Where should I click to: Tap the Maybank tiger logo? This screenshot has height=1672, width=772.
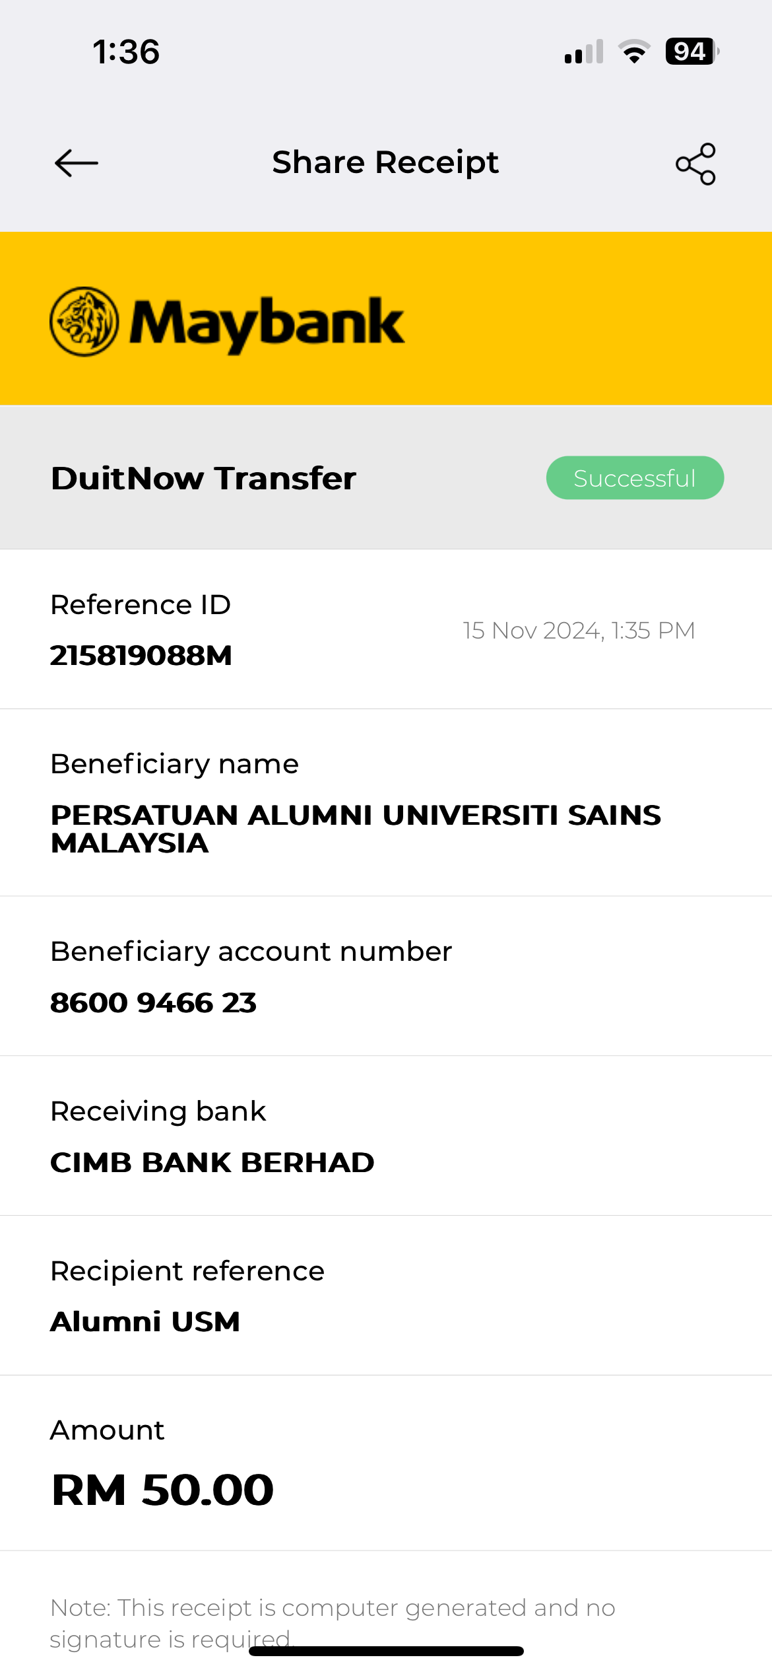pos(84,322)
